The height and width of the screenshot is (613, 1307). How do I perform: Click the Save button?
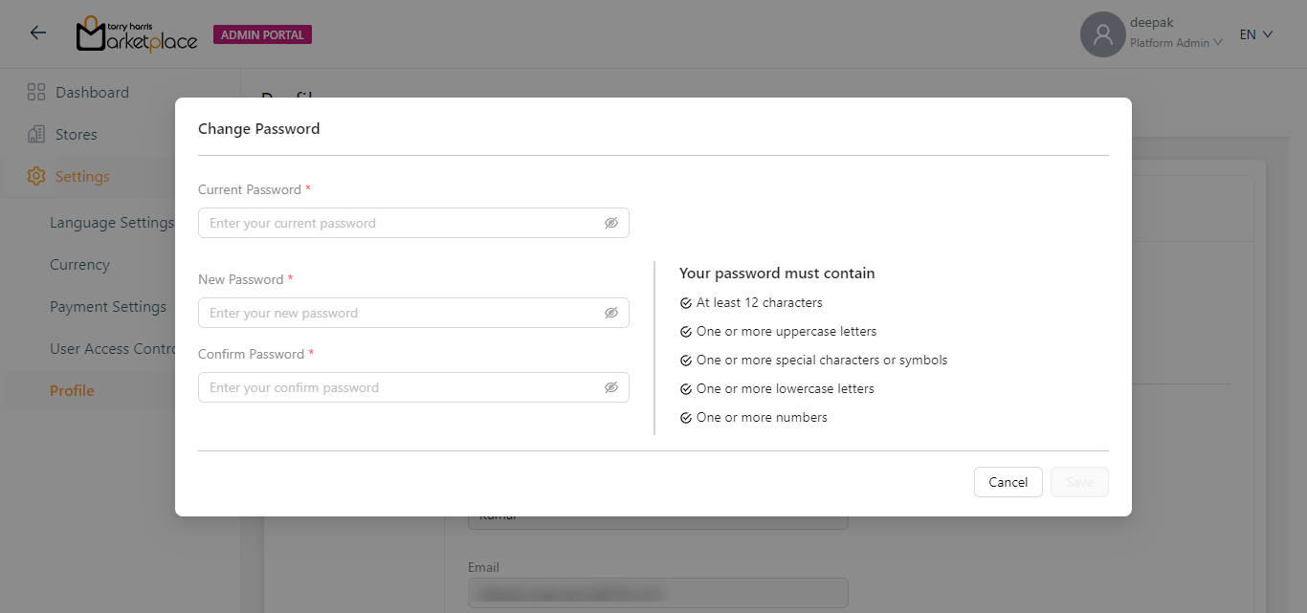click(1079, 482)
